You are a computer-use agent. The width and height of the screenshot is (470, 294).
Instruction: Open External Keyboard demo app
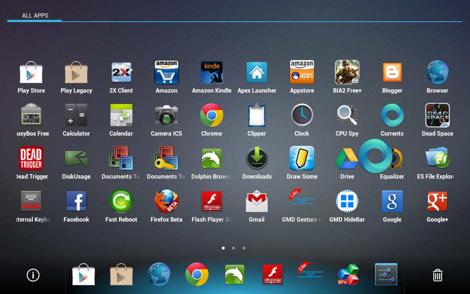pyautogui.click(x=31, y=201)
